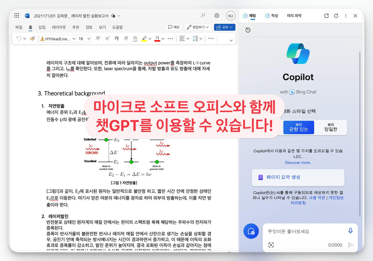Click the visual search screenshot icon
The image size is (373, 261).
(x=271, y=245)
